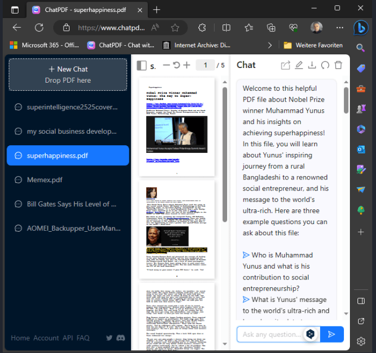Image resolution: width=376 pixels, height=353 pixels.
Task: Delete chat using the trash icon
Action: [338, 65]
